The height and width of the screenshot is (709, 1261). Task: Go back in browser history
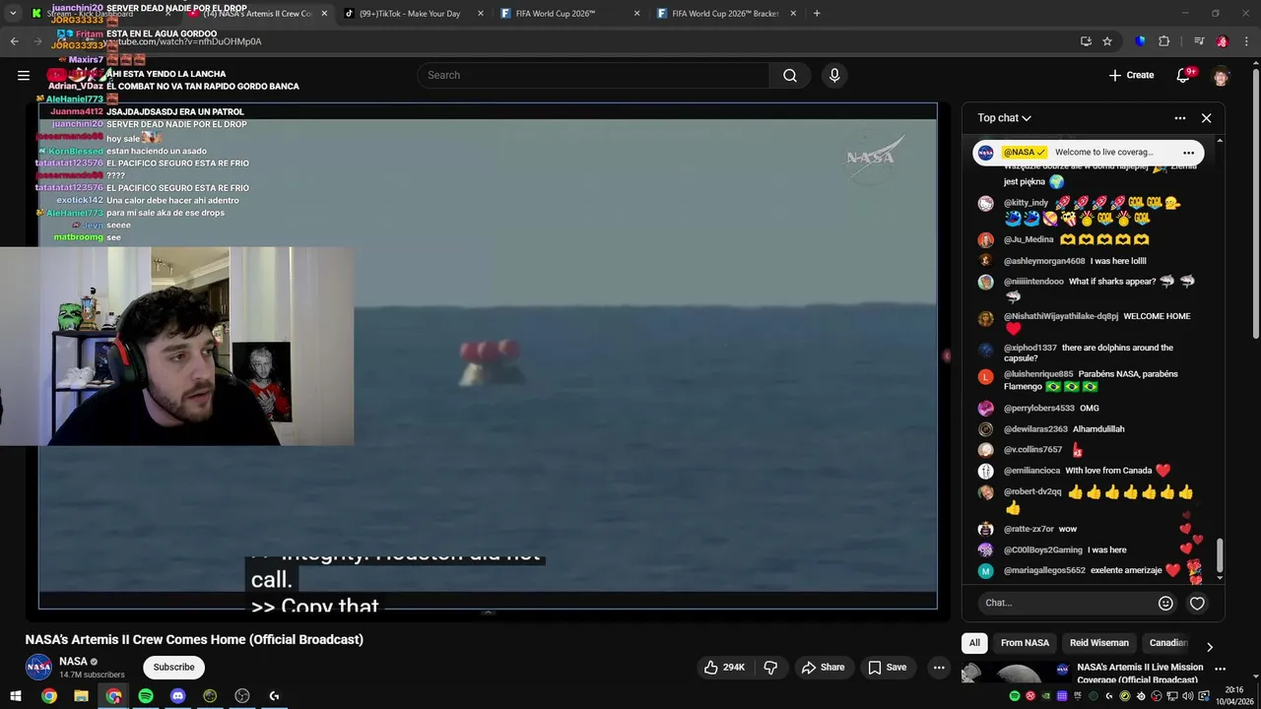click(14, 41)
